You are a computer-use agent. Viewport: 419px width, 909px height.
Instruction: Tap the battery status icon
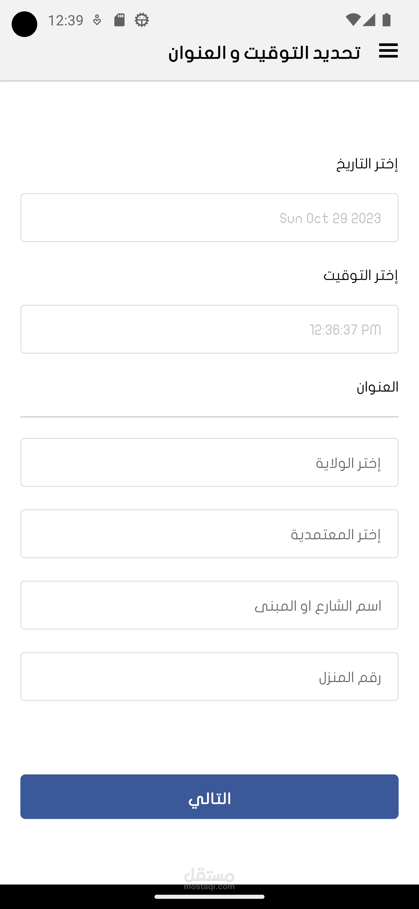pos(387,20)
